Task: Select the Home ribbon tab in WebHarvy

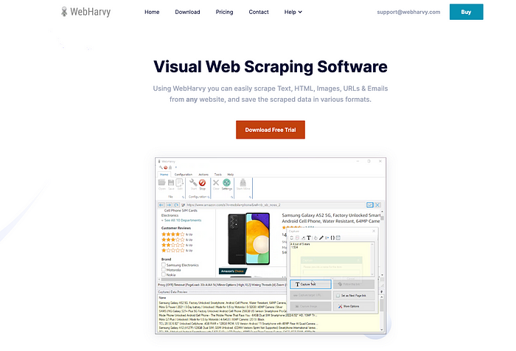Action: [164, 175]
